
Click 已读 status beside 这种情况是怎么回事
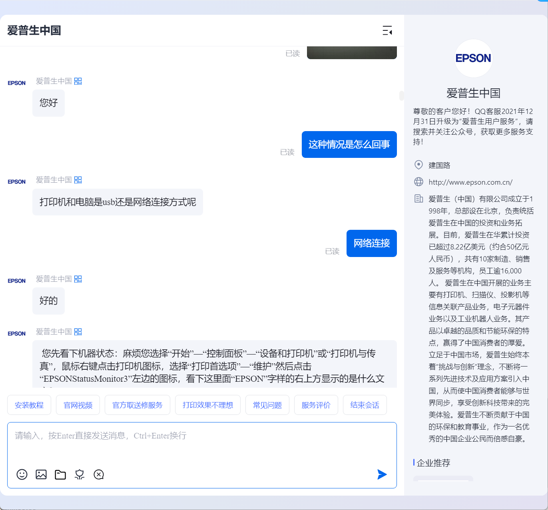287,152
